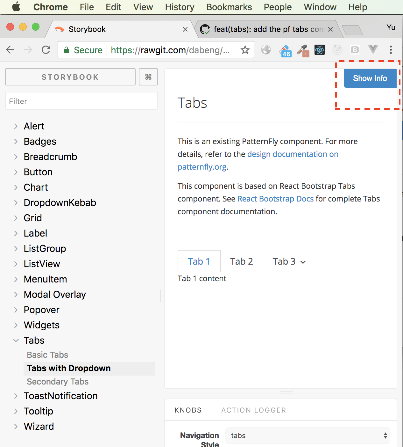
Task: Click the eyedropper color picker extension
Action: pos(303,50)
